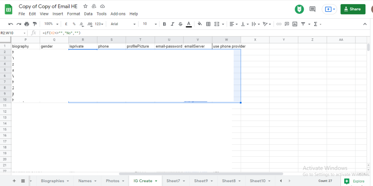Open the text color picker
This screenshot has height=186, width=373.
[189, 24]
